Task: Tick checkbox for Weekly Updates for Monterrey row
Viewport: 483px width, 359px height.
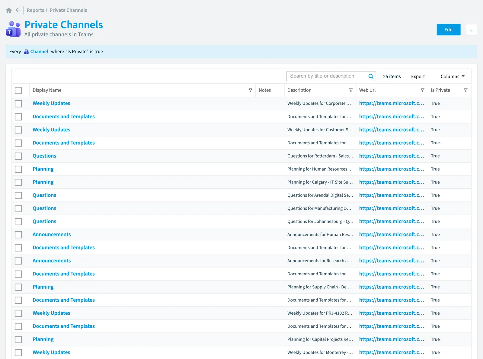Action: [x=18, y=353]
